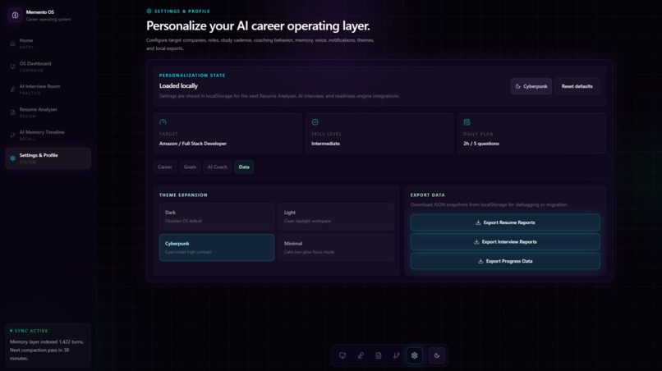Viewport: 662px width, 371px height.
Task: Open OS Dashboard in the sidebar
Action: coord(48,66)
